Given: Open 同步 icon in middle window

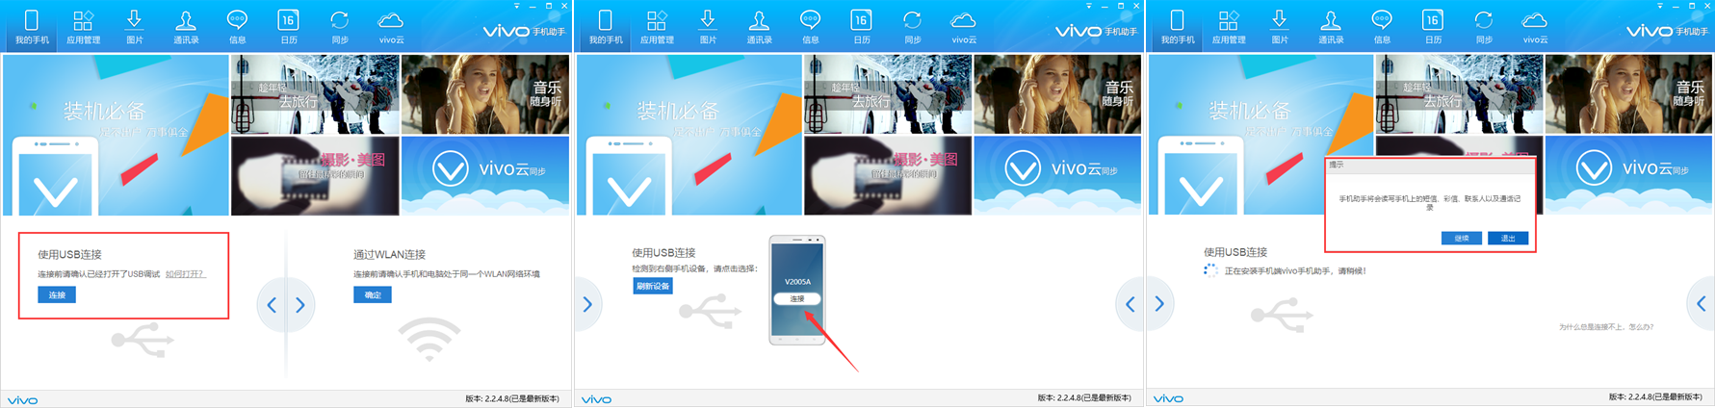Looking at the screenshot, I should click(913, 26).
